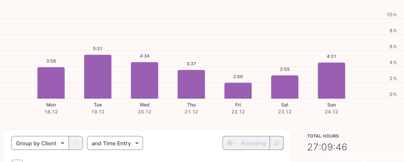The image size is (404, 162).
Task: Click the Wednesday 4:34 bar
Action: click(144, 80)
